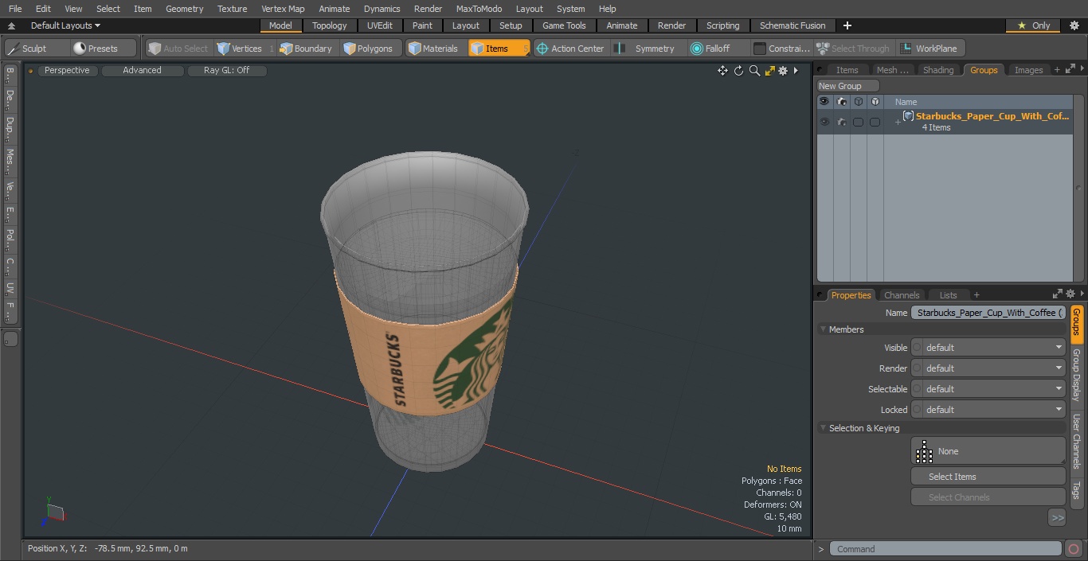
Task: Open the Group Display vertical tab
Action: [1076, 375]
